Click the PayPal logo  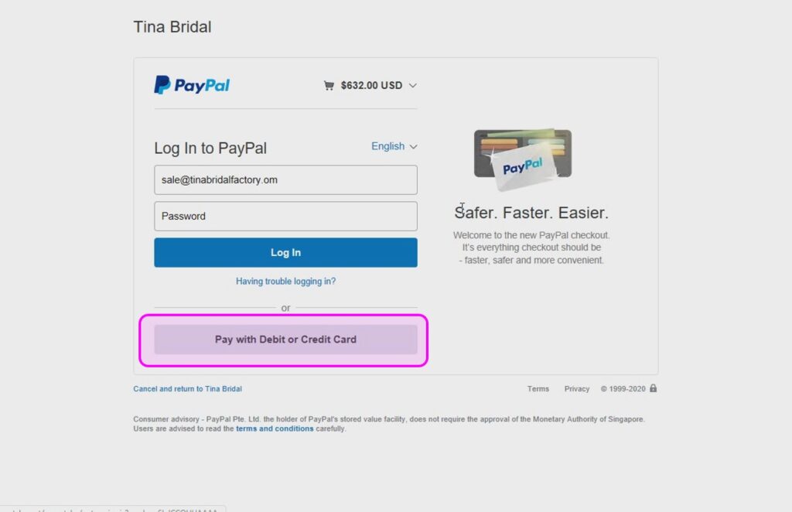coord(192,85)
